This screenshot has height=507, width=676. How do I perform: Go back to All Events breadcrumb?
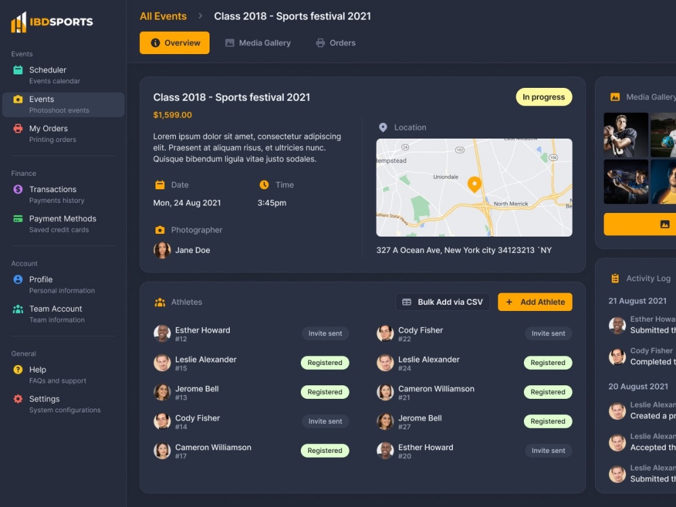[x=164, y=16]
